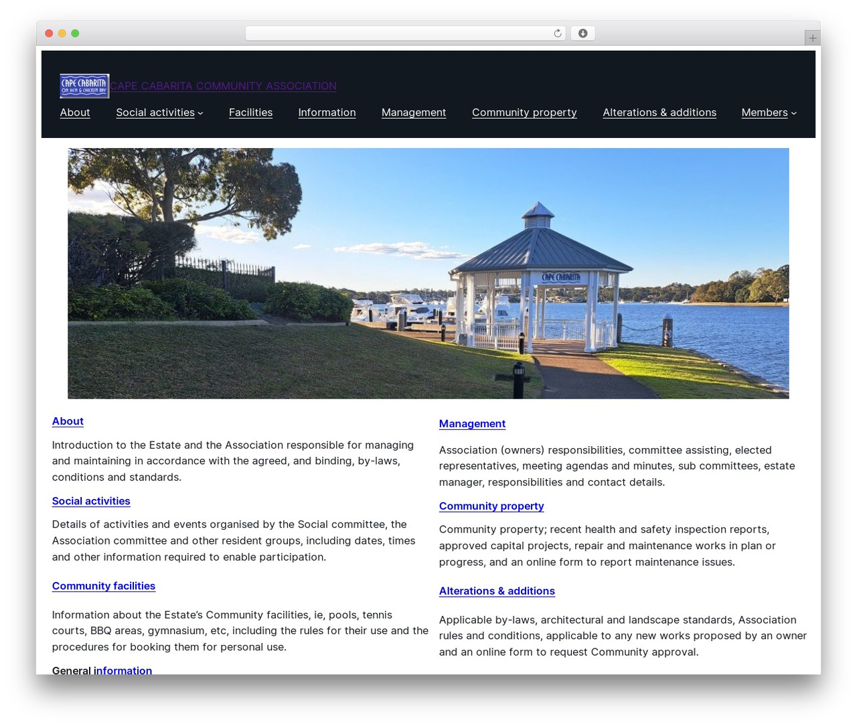Click the Cape Cabarita logo image
Viewport: 857px width, 726px height.
[x=84, y=86]
